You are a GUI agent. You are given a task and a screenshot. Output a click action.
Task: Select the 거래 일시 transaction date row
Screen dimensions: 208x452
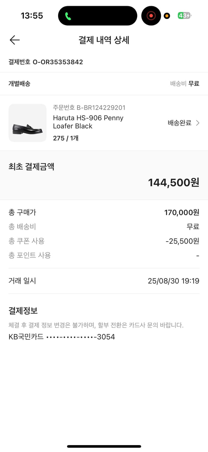pyautogui.click(x=104, y=281)
